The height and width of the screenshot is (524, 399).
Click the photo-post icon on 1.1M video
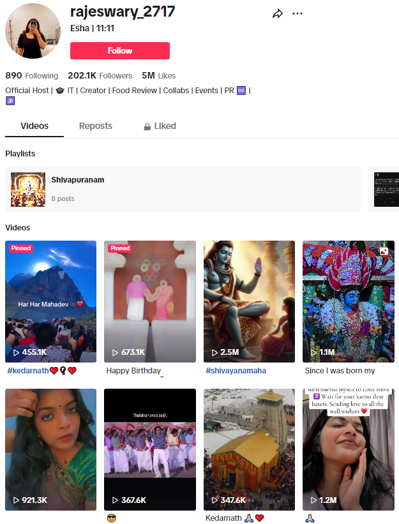coord(384,251)
